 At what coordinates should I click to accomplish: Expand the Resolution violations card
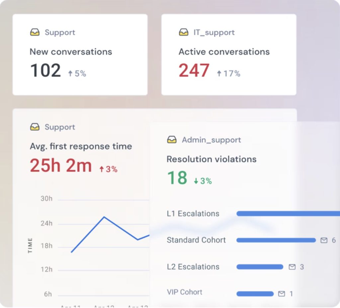(232, 159)
